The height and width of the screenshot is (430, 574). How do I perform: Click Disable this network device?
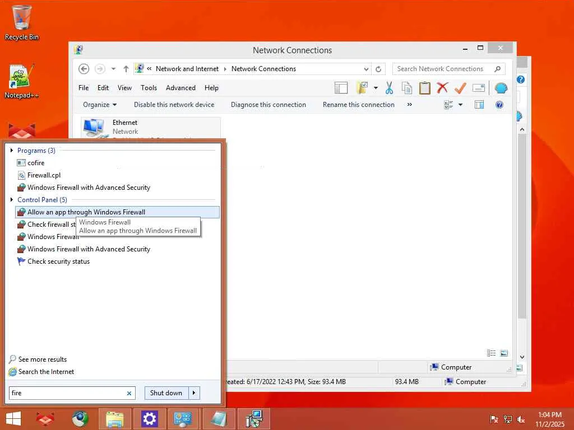coord(174,105)
